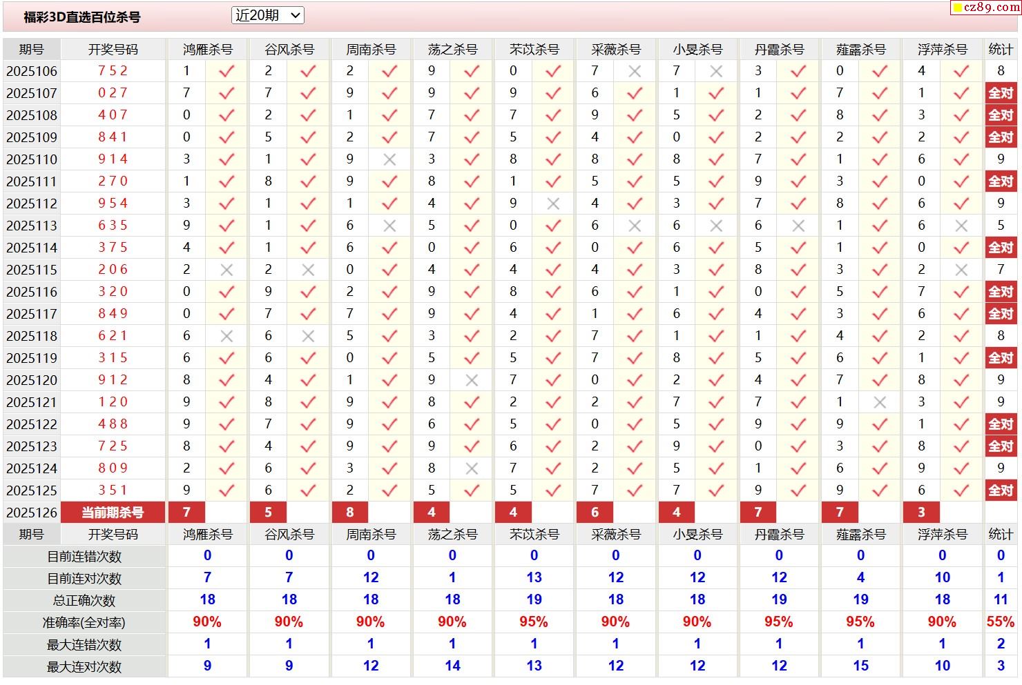Click gray X for 荡之杀号 in row 2025120
The height and width of the screenshot is (685, 1022).
pyautogui.click(x=472, y=380)
